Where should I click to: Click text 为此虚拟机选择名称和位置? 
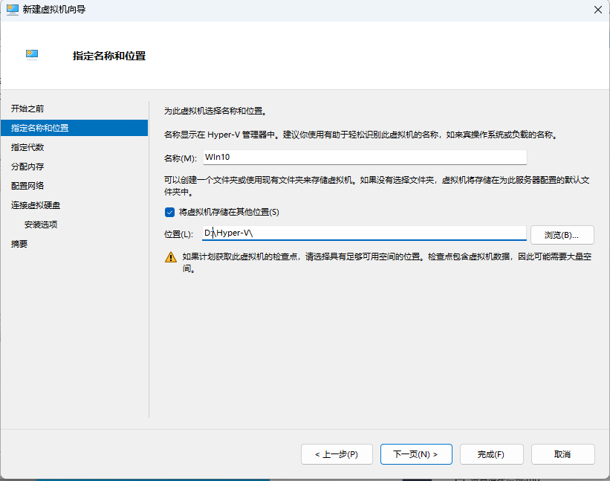[x=215, y=112]
